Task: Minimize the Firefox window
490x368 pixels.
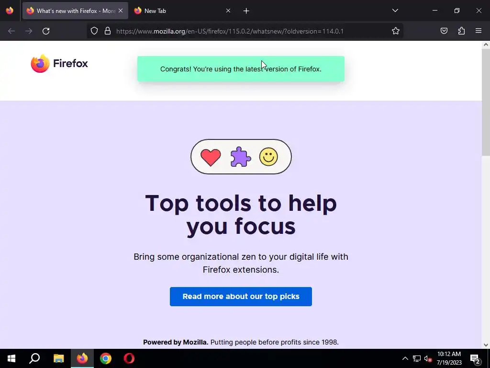Action: click(435, 11)
